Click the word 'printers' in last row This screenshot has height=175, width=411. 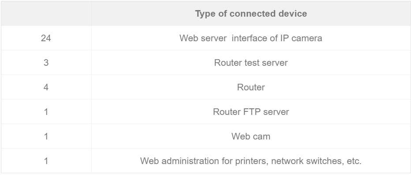click(x=252, y=161)
